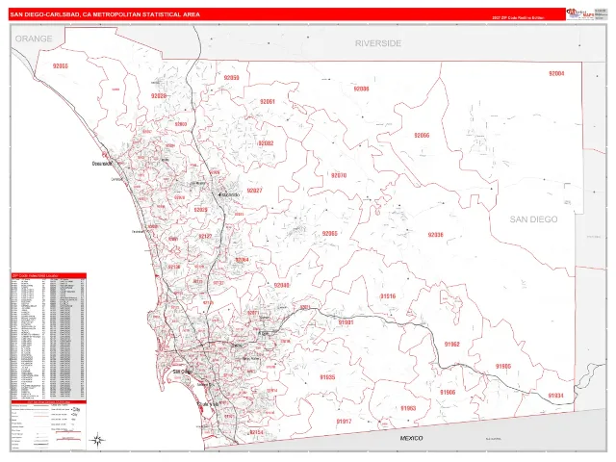Click the MEXICO label
This screenshot has height=462, width=616.
point(411,438)
